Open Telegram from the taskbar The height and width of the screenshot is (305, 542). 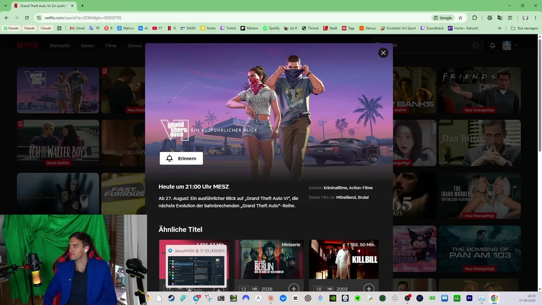pos(196,298)
